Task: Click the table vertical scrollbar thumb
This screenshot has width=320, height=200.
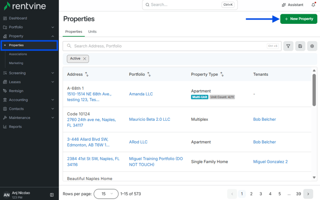Action: pyautogui.click(x=314, y=90)
